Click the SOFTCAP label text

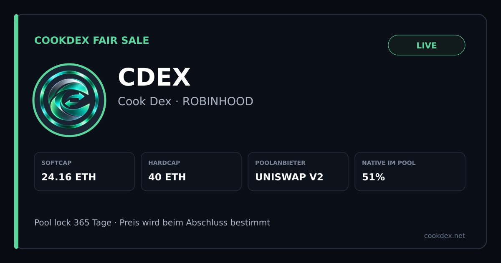coord(56,163)
